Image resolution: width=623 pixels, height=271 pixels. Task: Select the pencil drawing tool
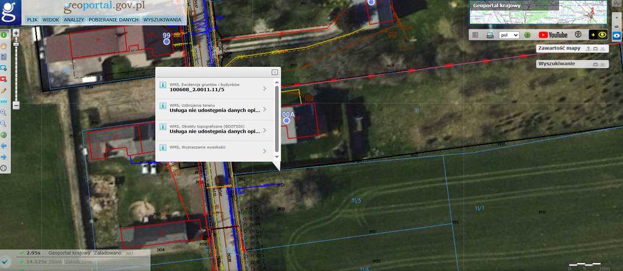point(4,90)
